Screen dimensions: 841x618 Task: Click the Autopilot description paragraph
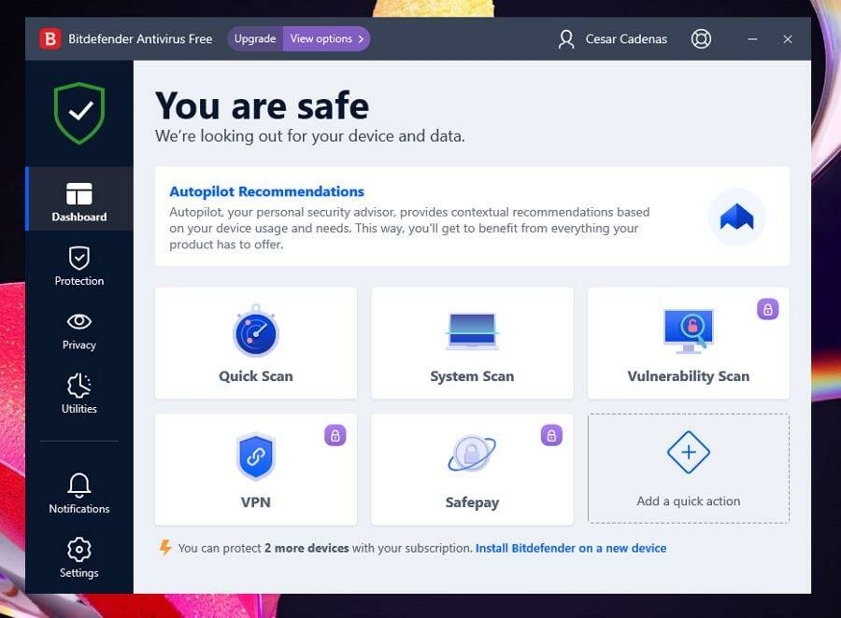(409, 229)
